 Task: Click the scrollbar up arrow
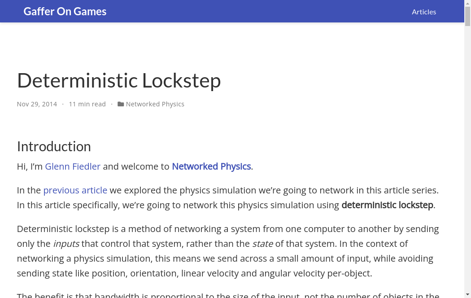click(x=467, y=3)
